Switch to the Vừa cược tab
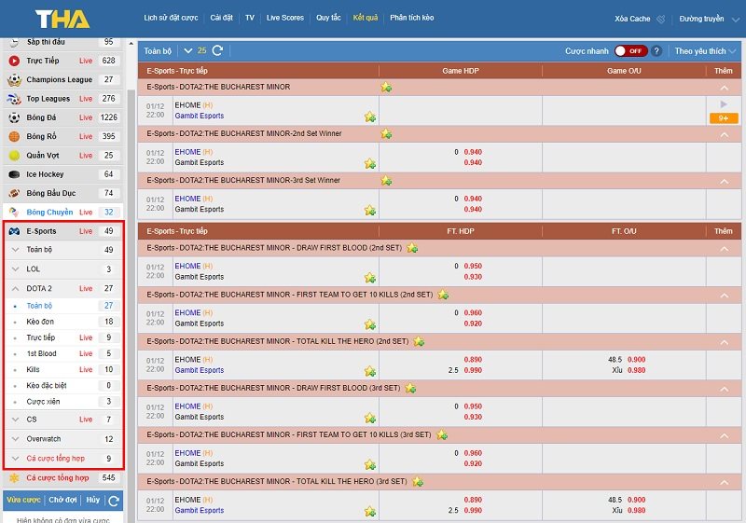 [x=24, y=500]
